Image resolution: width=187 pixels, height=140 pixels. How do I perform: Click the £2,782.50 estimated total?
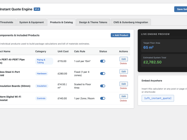tap(152, 62)
